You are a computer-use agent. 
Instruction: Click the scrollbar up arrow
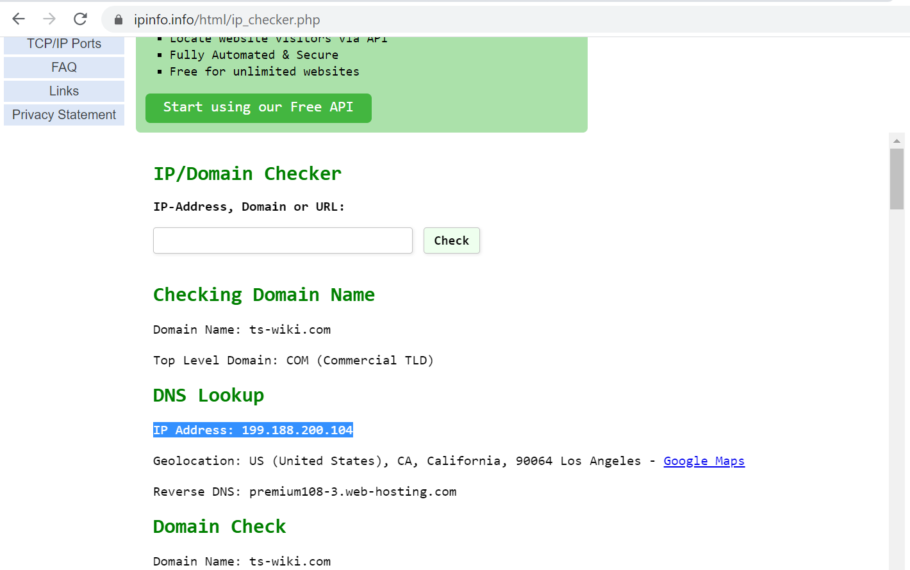point(897,141)
